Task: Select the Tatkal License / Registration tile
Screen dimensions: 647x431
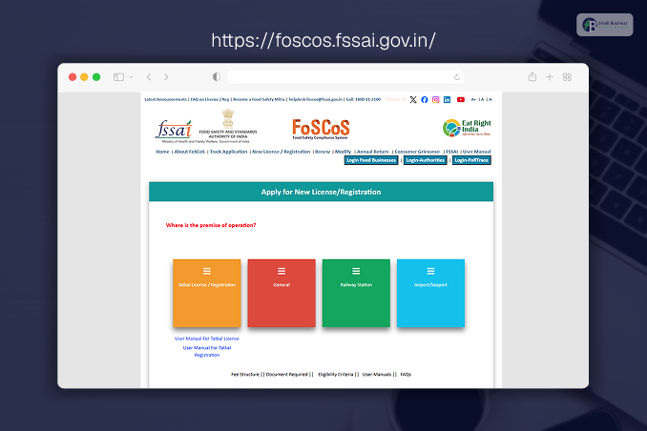Action: (207, 293)
